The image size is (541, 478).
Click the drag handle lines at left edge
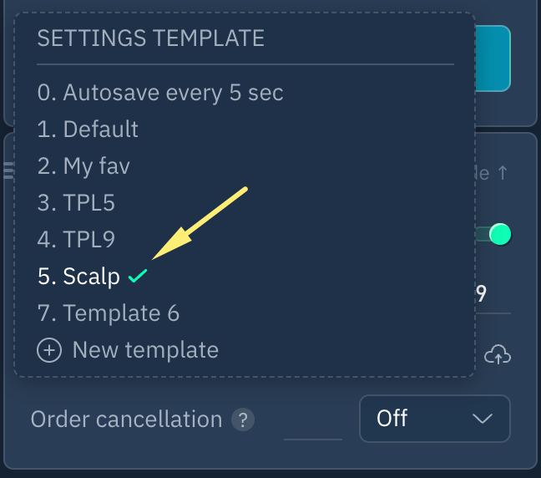coord(9,171)
